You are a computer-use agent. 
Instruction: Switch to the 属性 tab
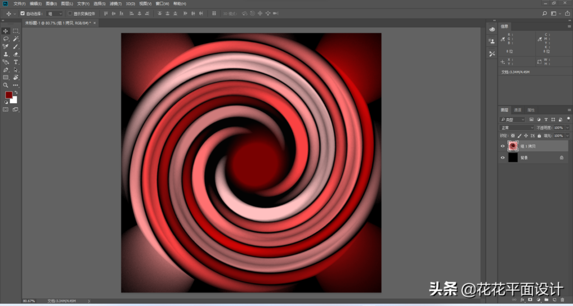pos(531,110)
